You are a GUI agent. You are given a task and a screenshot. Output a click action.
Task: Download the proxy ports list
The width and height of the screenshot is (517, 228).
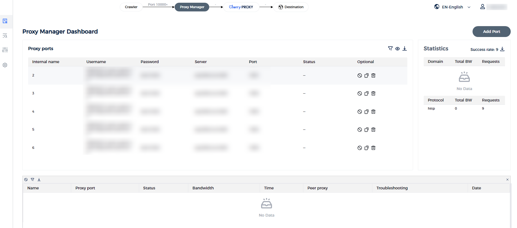(x=405, y=48)
